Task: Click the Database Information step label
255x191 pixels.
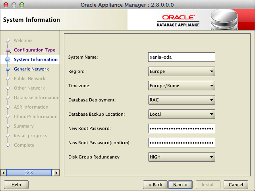Action: [x=37, y=97]
